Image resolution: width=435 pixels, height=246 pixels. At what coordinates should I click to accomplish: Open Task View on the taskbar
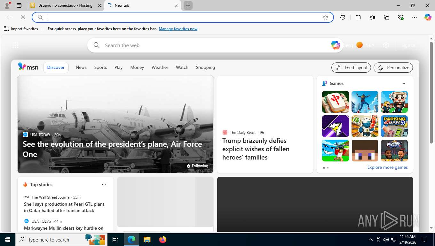115,240
